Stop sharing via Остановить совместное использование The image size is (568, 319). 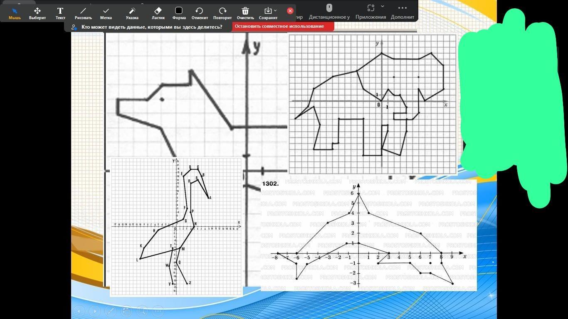(283, 27)
